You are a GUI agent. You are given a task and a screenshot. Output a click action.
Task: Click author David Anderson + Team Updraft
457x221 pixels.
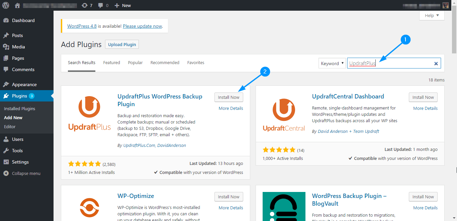pyautogui.click(x=348, y=131)
